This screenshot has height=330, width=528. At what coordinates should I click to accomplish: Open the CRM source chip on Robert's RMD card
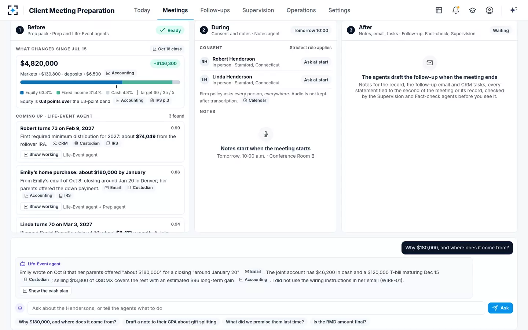(60, 143)
